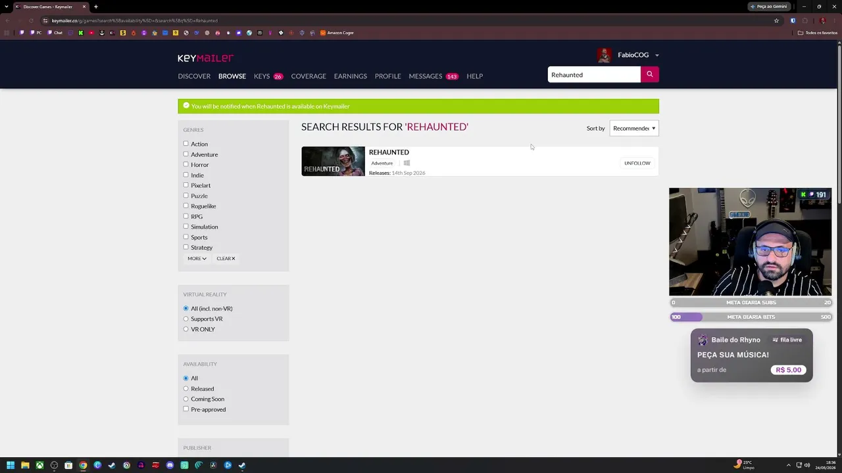Check the Pre-approved availability checkbox
The image size is (842, 473).
coord(186,409)
